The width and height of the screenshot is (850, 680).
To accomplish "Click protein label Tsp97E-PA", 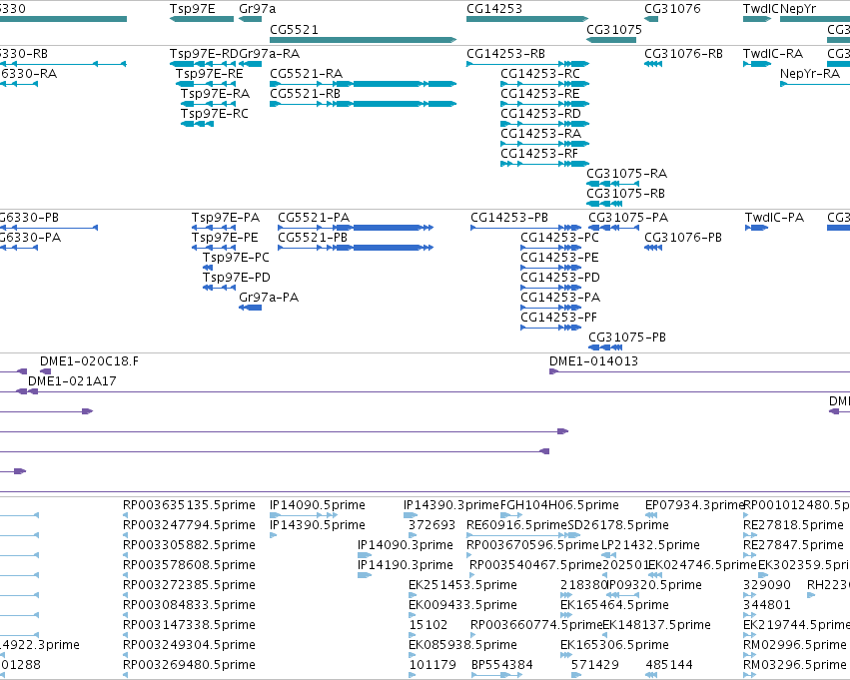I will (226, 218).
